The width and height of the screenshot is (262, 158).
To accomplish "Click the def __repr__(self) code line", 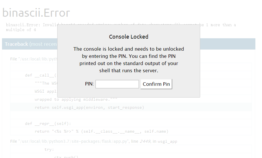I will [x=131, y=123].
